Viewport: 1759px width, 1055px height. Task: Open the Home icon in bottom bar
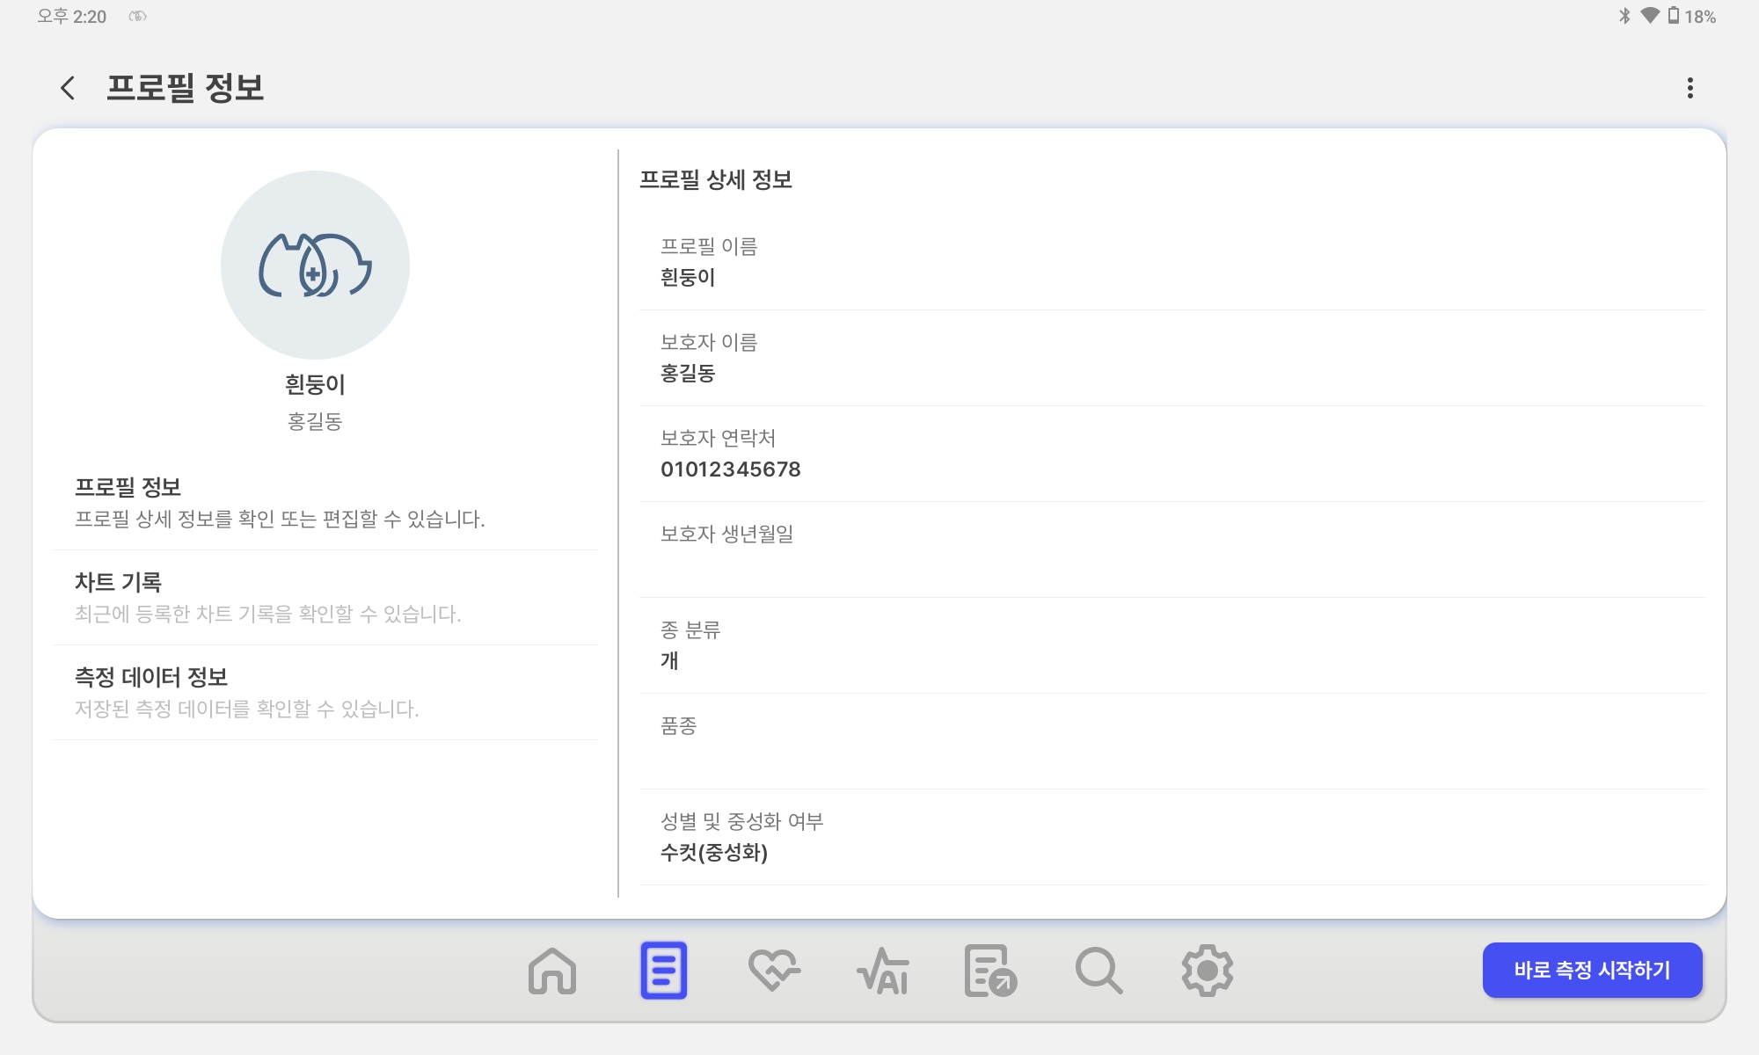click(552, 971)
